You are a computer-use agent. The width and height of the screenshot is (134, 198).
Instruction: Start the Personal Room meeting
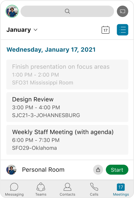pos(117,170)
